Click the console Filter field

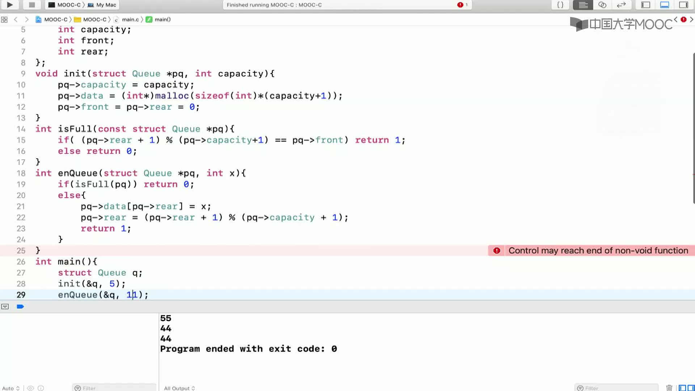coord(616,388)
